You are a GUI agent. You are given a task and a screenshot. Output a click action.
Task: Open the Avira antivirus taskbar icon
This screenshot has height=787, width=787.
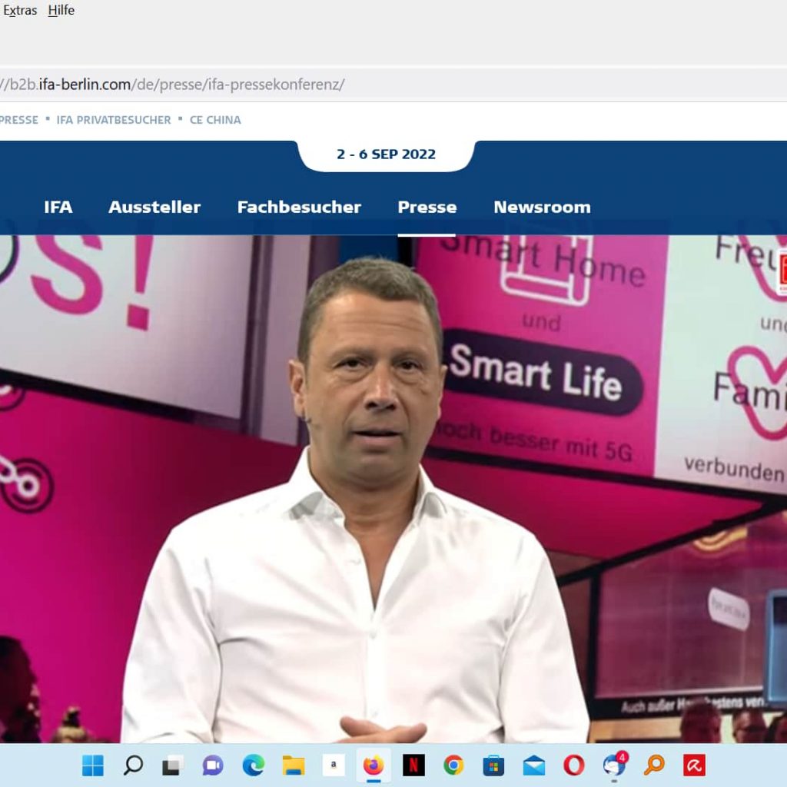tap(694, 765)
